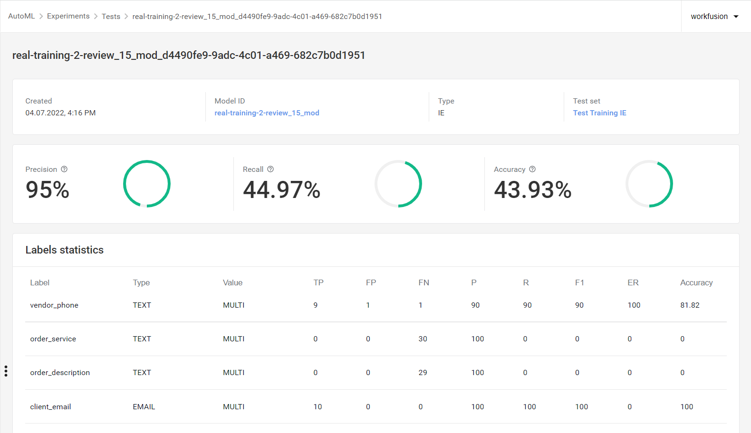751x433 pixels.
Task: Click the Precision circular progress gauge
Action: (x=147, y=184)
